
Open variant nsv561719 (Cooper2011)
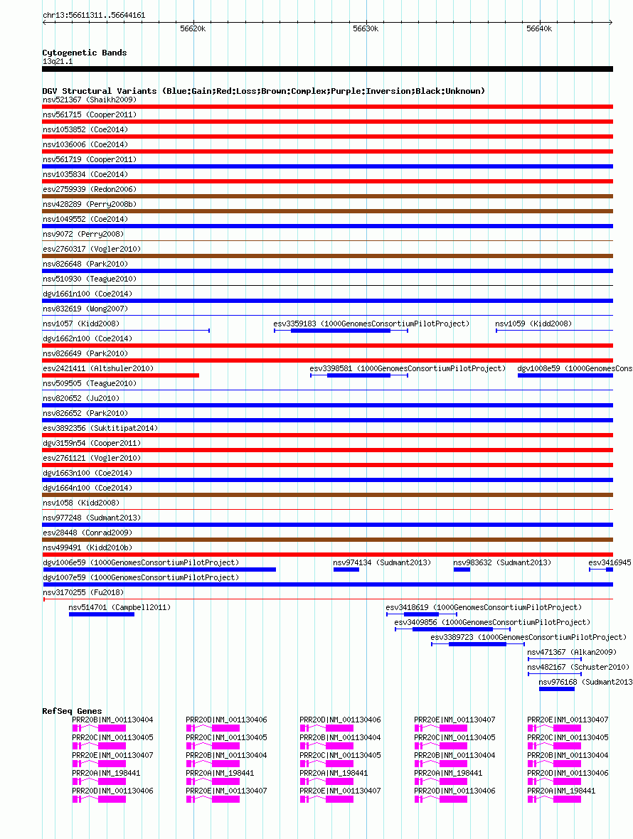(x=90, y=159)
